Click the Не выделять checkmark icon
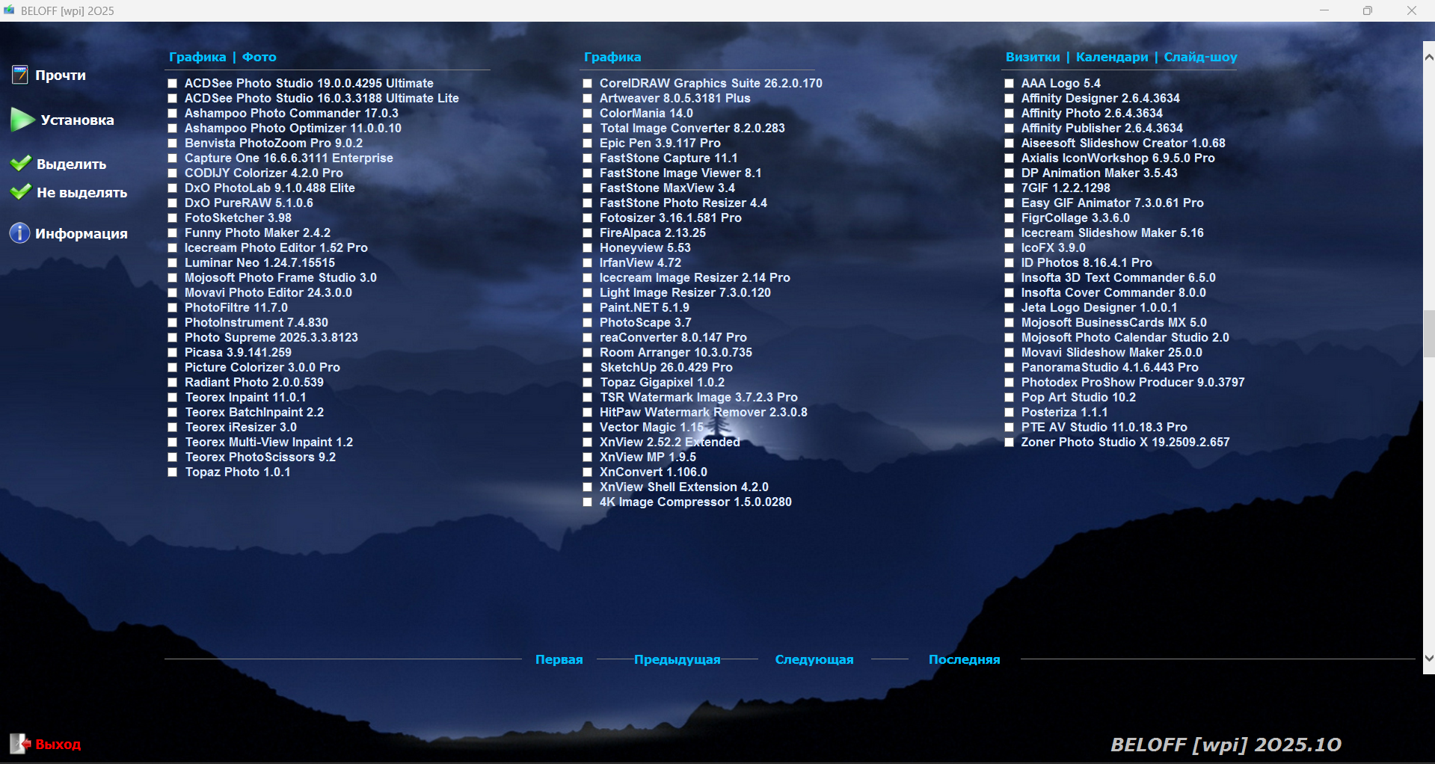Screen dimensions: 1435x764 click(21, 192)
